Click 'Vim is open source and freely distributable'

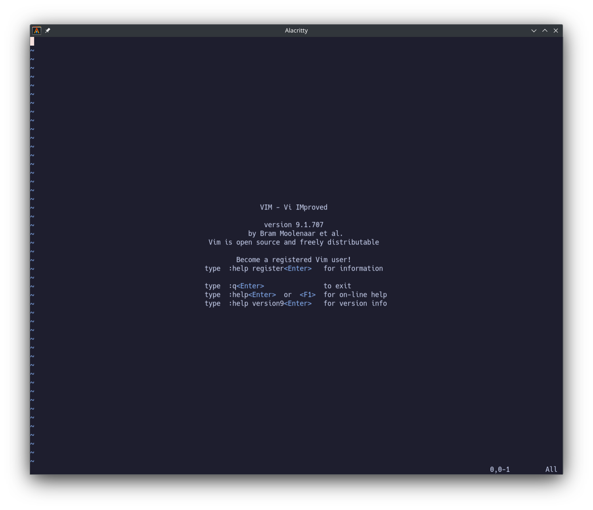pyautogui.click(x=294, y=242)
